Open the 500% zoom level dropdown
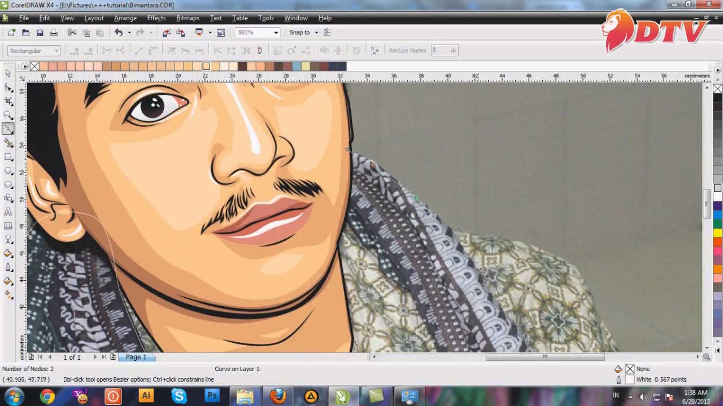 pyautogui.click(x=276, y=33)
